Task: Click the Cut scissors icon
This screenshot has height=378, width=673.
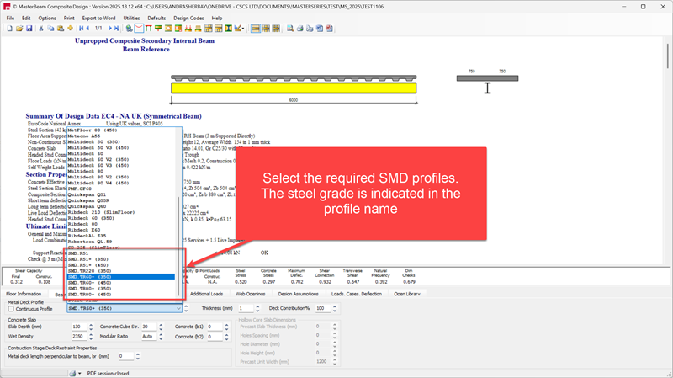Action: (x=40, y=29)
